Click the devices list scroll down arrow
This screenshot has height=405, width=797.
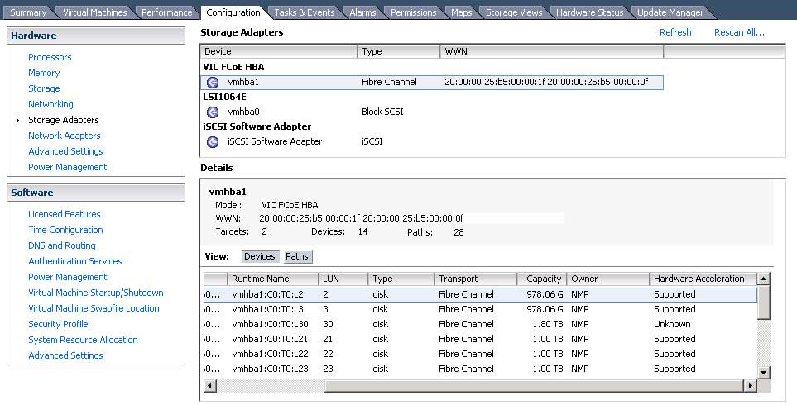[x=763, y=373]
